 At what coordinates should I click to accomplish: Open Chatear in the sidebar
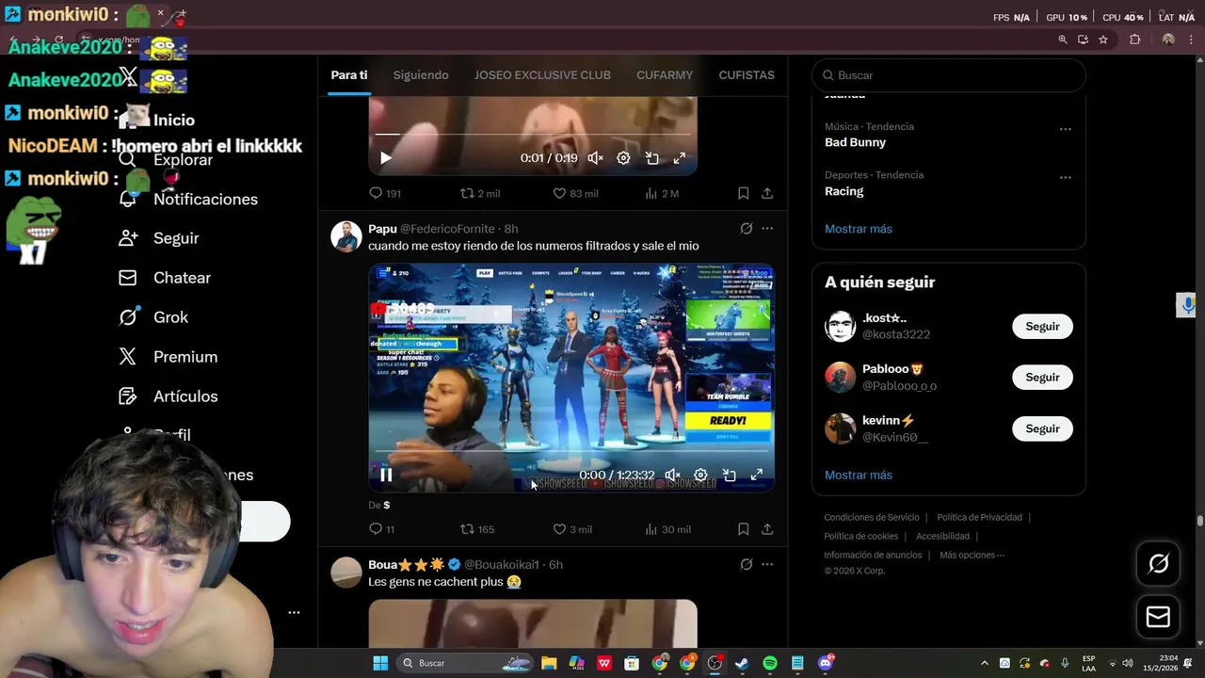click(165, 278)
